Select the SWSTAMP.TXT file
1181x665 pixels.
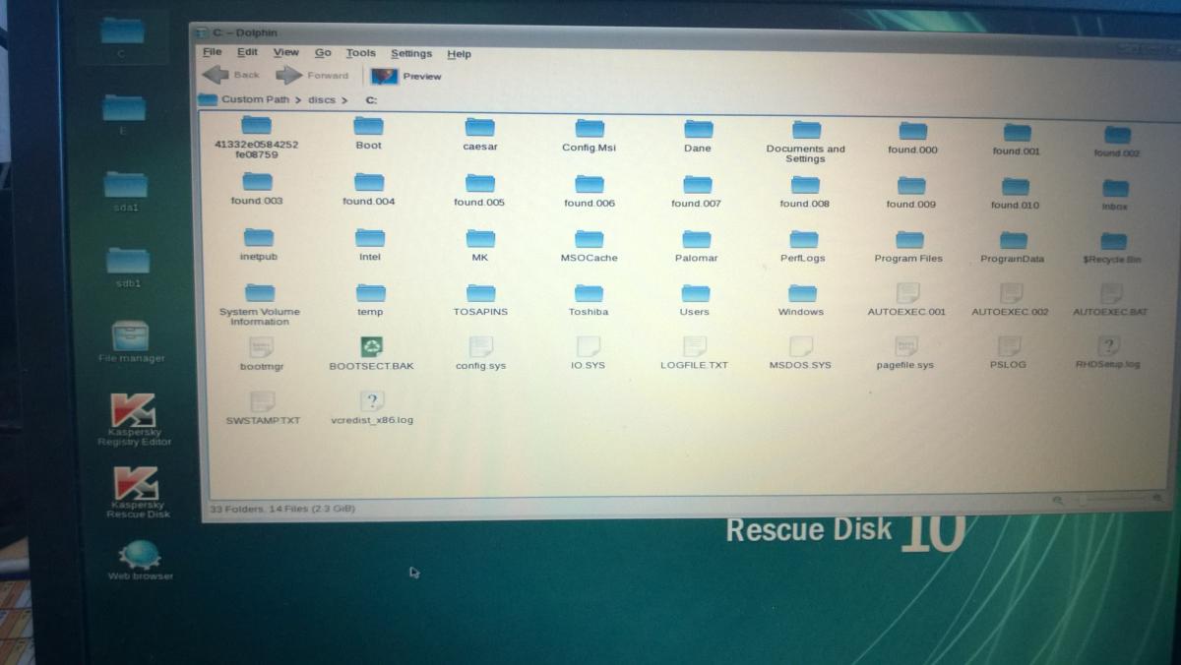(262, 407)
